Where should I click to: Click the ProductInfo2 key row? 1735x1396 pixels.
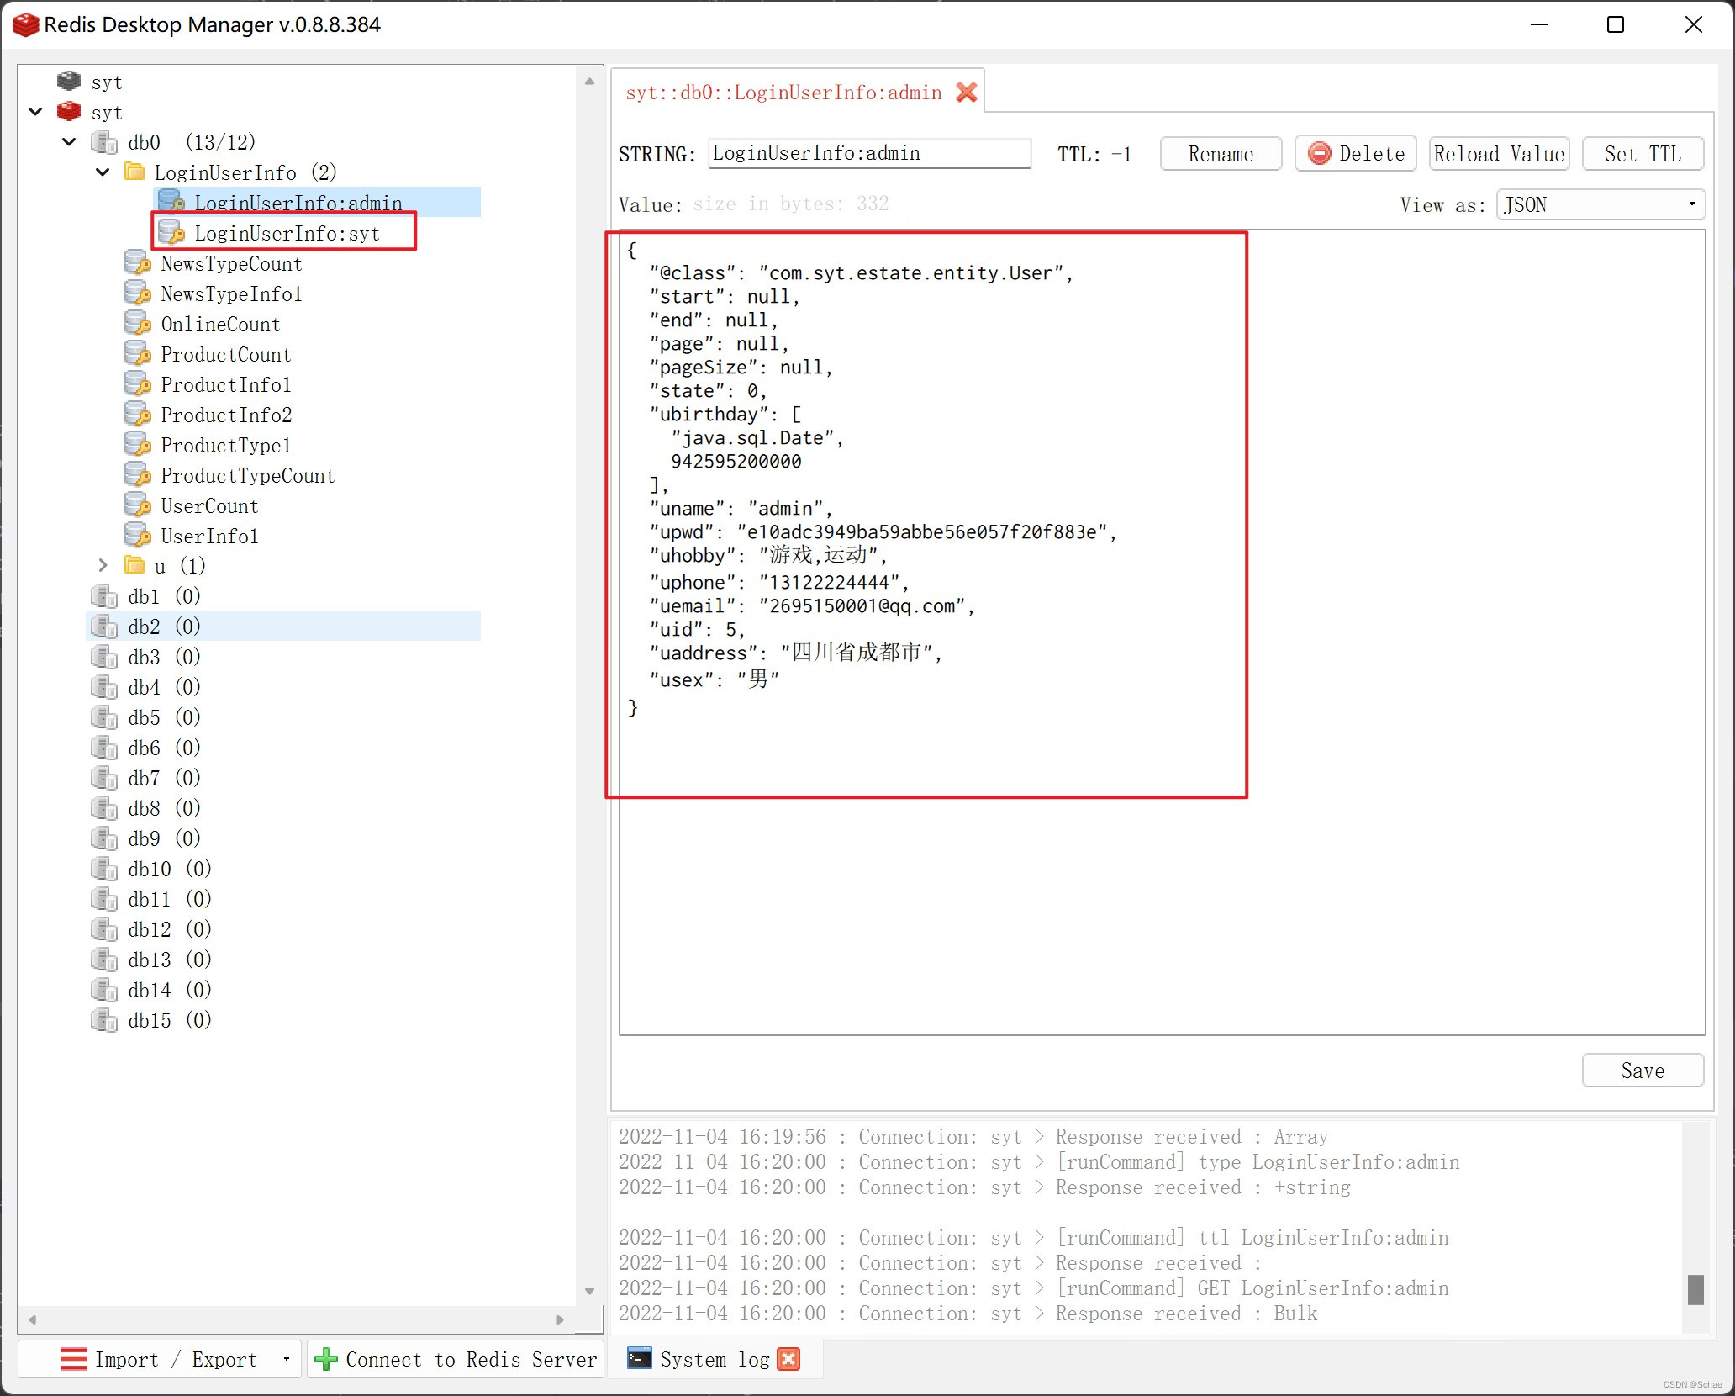click(226, 415)
